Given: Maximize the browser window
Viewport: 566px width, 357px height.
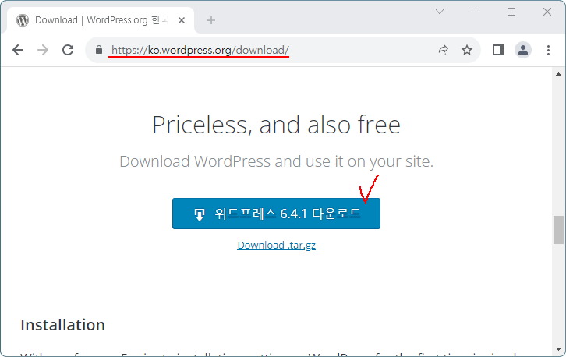Looking at the screenshot, I should 511,12.
